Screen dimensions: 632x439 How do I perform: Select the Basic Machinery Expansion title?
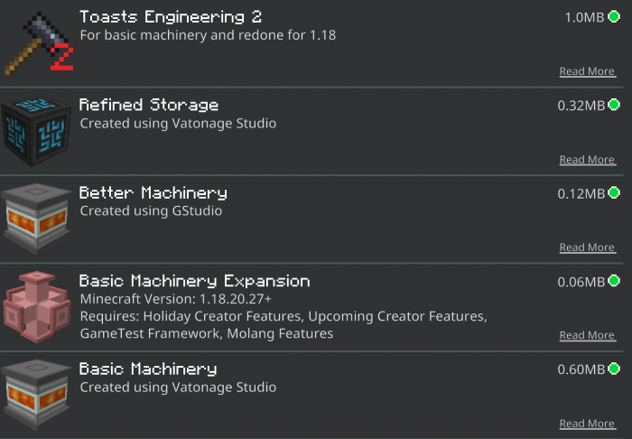click(195, 281)
